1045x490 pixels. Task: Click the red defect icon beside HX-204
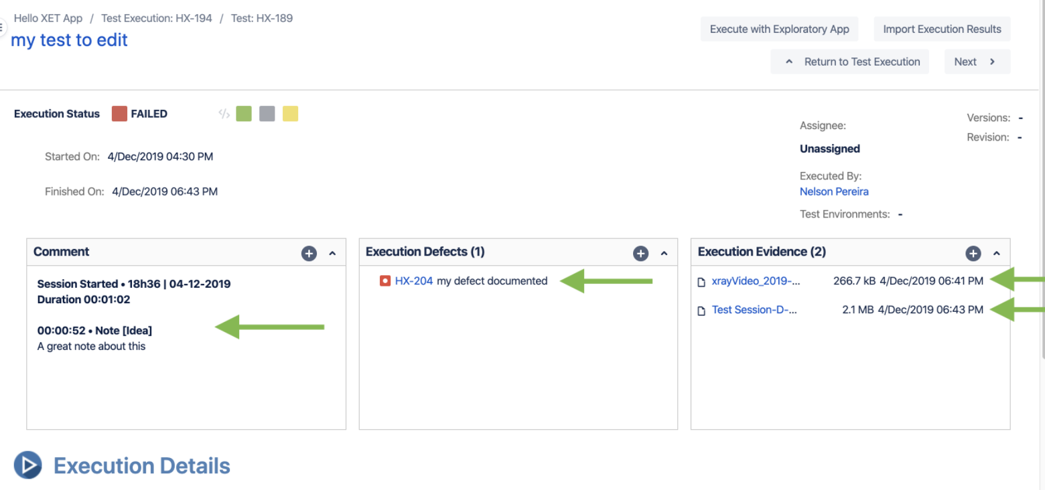pos(385,281)
